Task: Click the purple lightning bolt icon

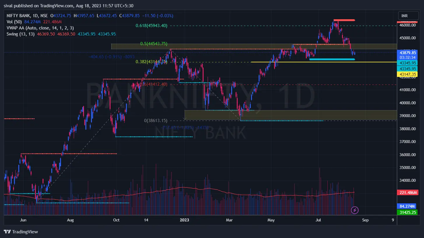Action: pyautogui.click(x=355, y=210)
